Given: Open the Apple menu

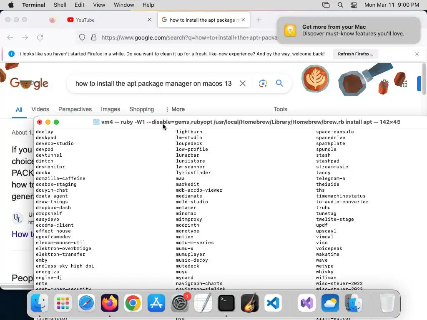Looking at the screenshot, I should tap(11, 5).
